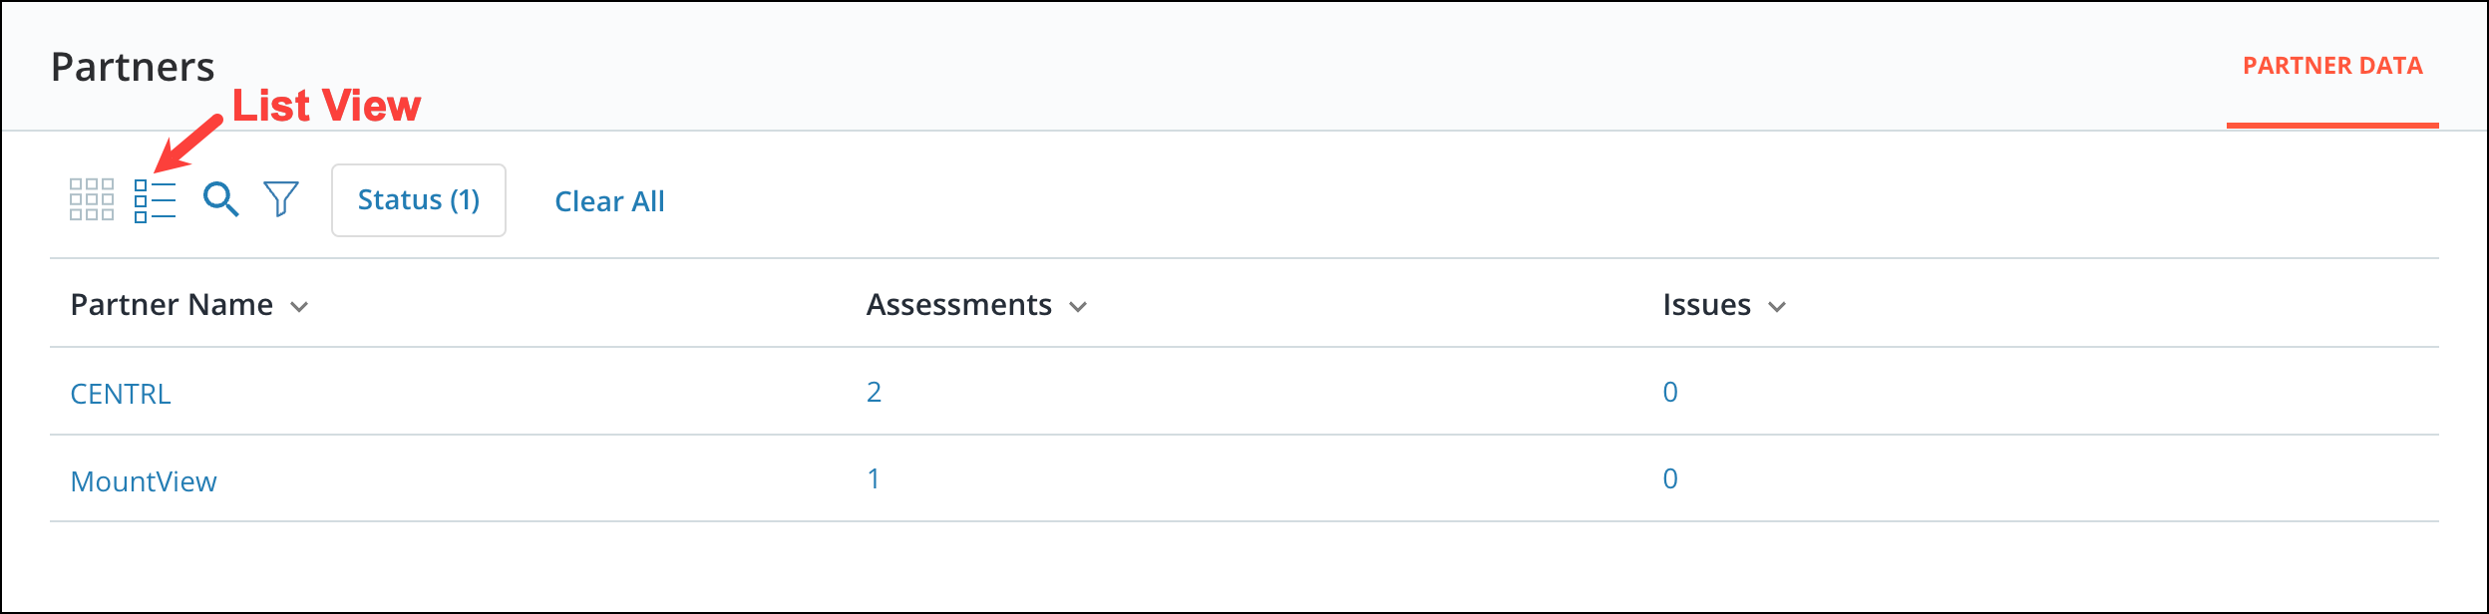View CENTRL's 2 assessments

[x=874, y=392]
